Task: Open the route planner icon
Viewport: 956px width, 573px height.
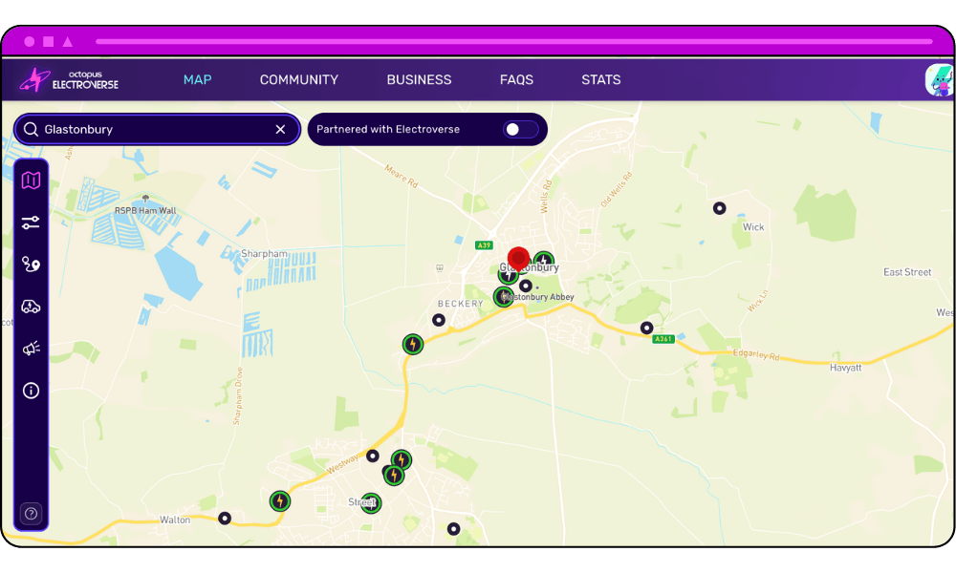Action: coord(32,265)
